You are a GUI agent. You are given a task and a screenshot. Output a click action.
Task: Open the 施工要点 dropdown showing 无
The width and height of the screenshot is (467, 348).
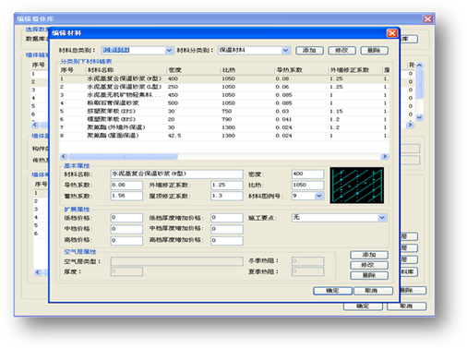coord(382,218)
